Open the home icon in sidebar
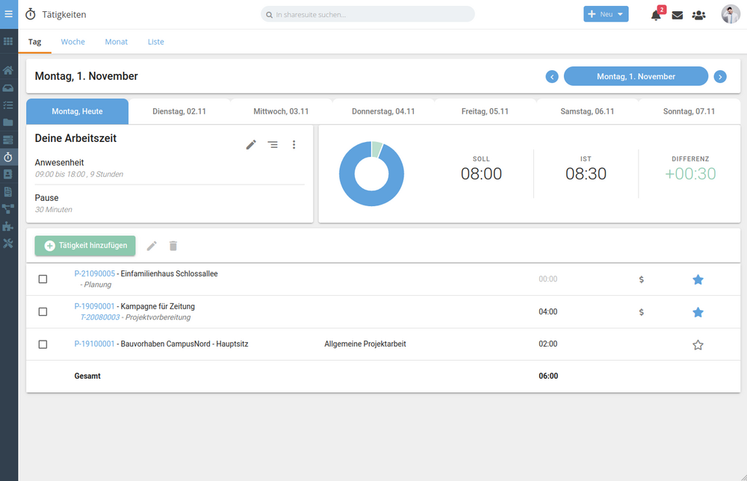 (8, 70)
